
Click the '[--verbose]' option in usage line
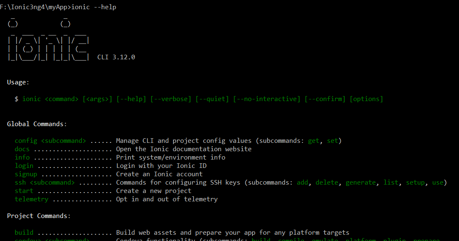(171, 99)
